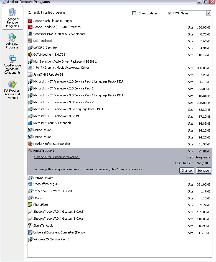Open the support information link

pos(57,157)
